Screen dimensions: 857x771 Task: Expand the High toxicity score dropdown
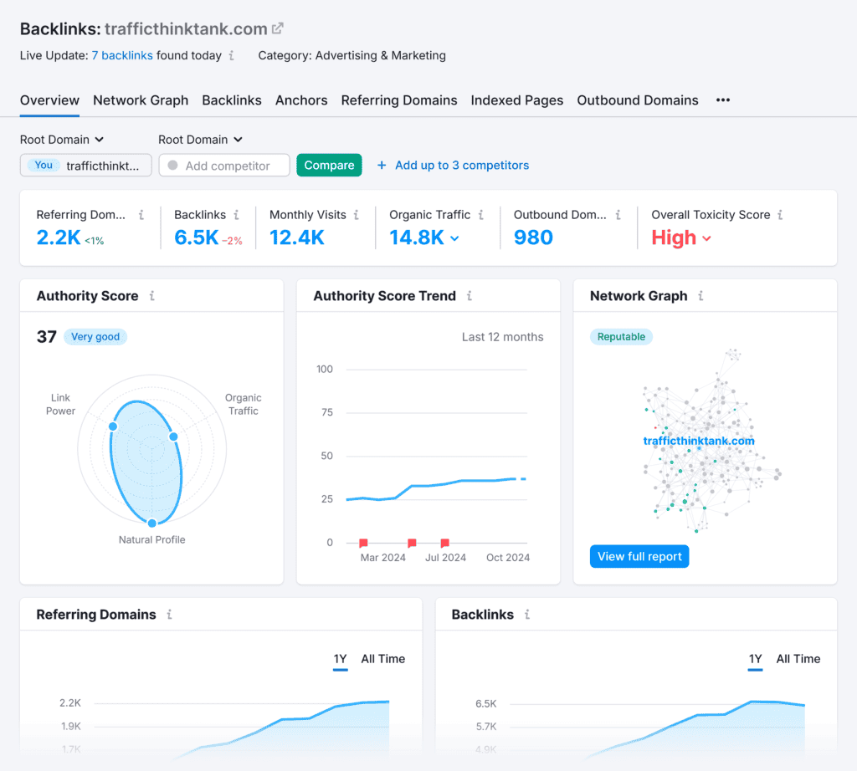coord(706,238)
